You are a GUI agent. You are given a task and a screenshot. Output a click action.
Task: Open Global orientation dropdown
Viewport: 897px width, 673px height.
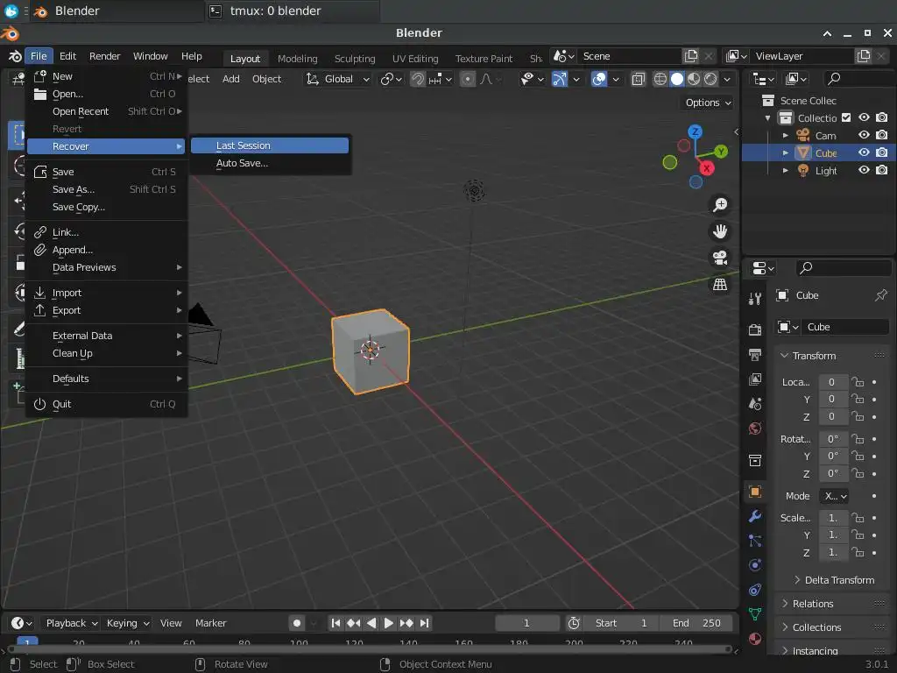coord(338,79)
